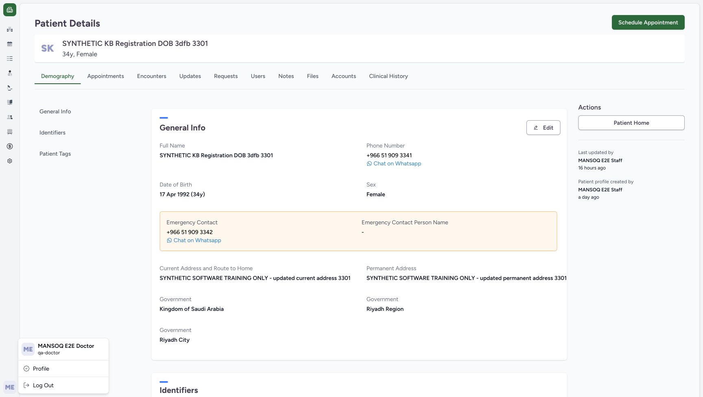Click Kingdom of Saudi Arabia value

192,309
